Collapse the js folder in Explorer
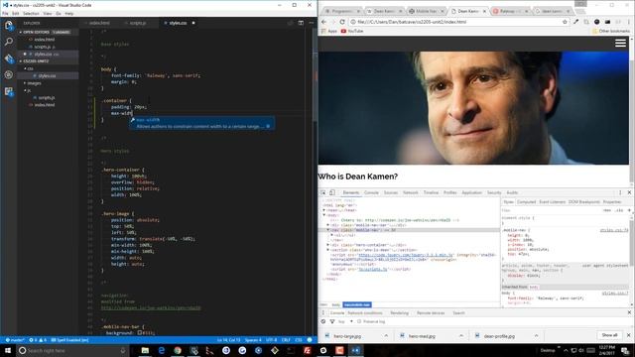Screen dimensions: 635x357 [25, 90]
